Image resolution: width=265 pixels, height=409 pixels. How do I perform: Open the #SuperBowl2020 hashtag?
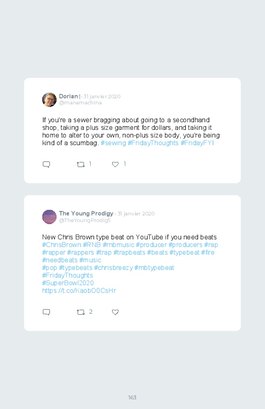pos(68,283)
